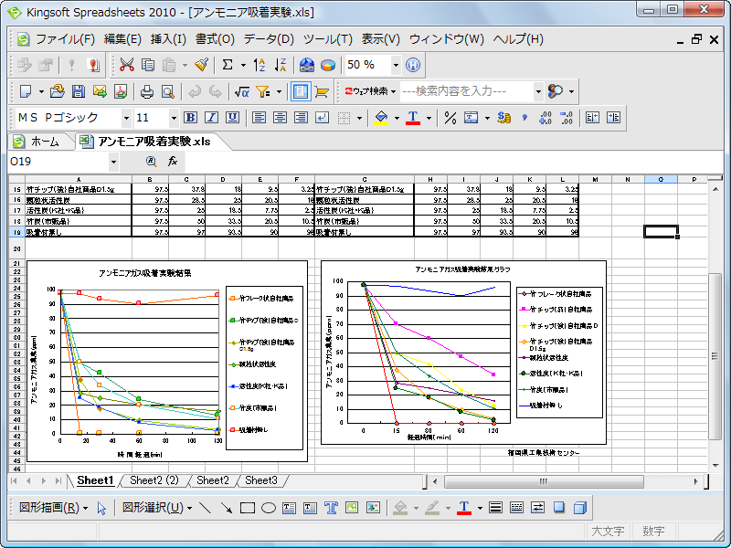
Task: Expand the 図形描画(R) menu
Action: pos(53,508)
